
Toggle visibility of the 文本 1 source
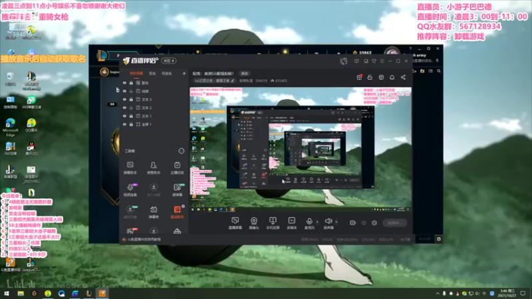pos(124,116)
